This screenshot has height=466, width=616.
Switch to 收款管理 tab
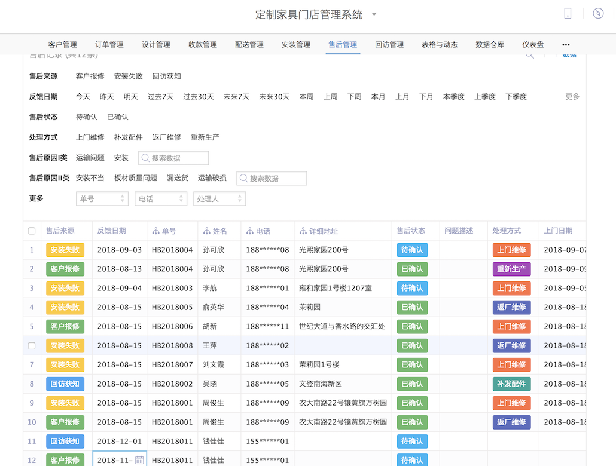203,45
